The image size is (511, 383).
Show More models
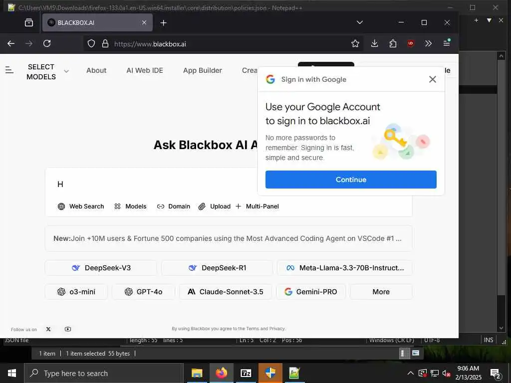coord(381,292)
